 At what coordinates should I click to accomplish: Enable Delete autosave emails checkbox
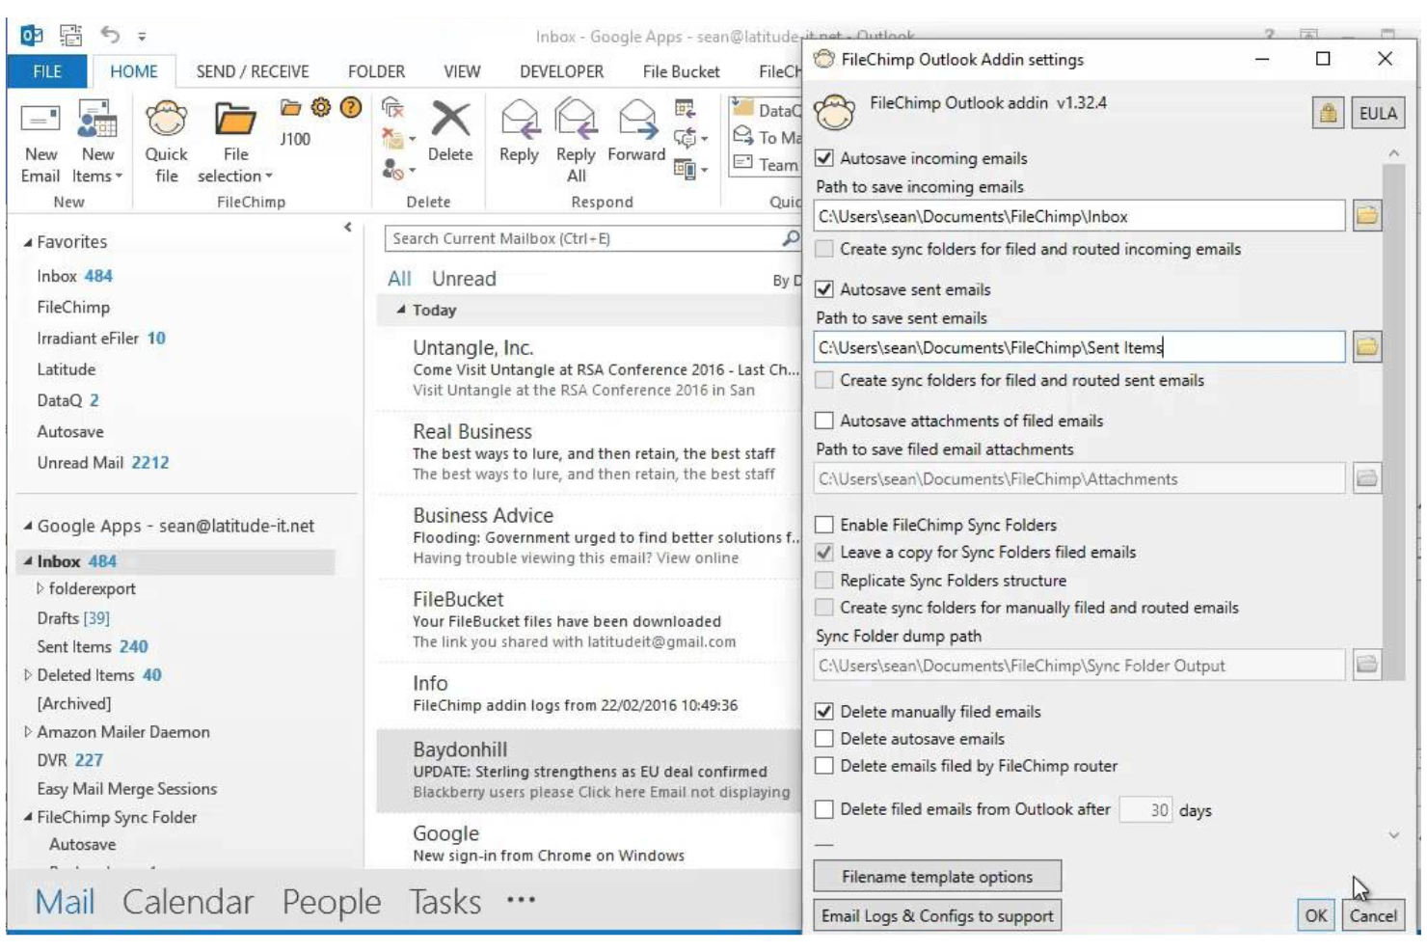pos(824,739)
